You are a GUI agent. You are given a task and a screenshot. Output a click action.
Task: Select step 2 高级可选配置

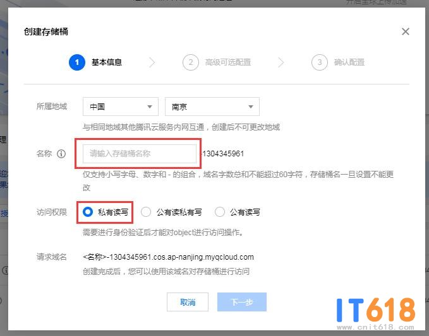tap(217, 62)
